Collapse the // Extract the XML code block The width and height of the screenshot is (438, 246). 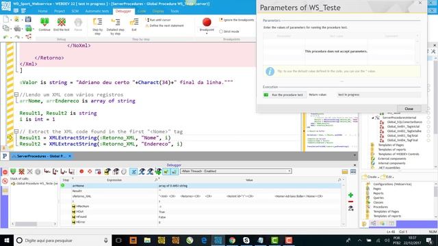point(16,131)
